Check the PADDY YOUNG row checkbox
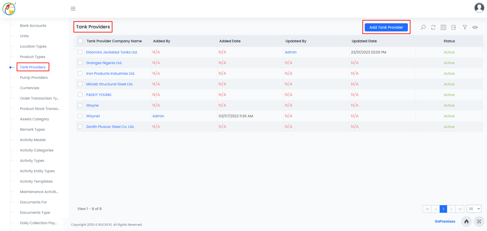The height and width of the screenshot is (231, 487). [80, 95]
